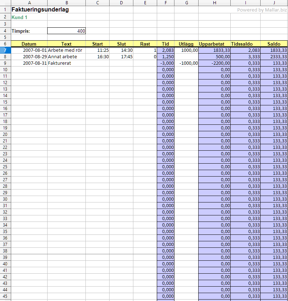Select column header H
Viewport: 288px width, 301px height.
(x=214, y=3)
